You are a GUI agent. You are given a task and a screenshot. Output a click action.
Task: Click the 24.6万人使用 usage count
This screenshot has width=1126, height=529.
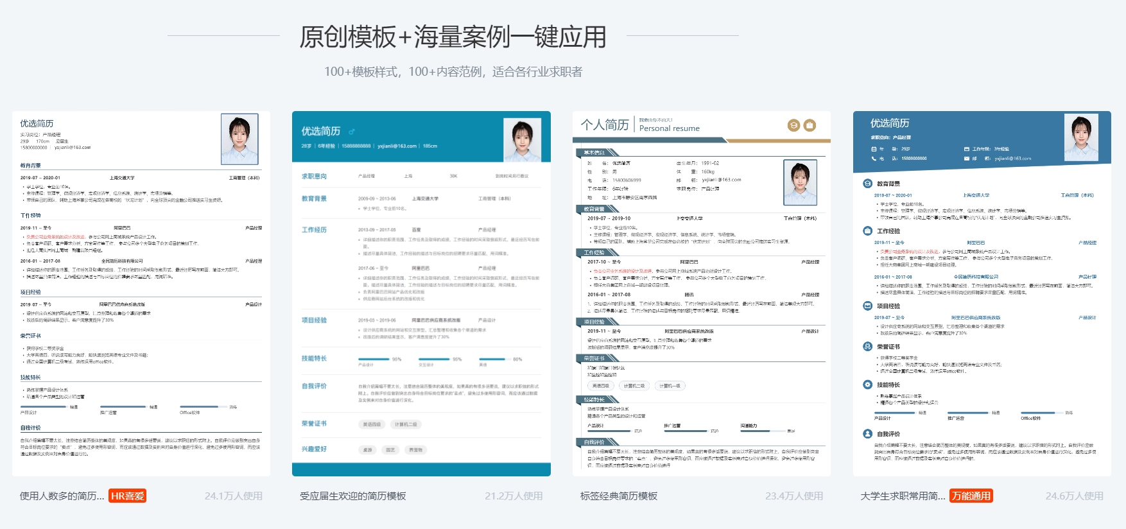click(1075, 496)
